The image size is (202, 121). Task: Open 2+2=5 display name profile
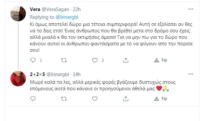pos(37,74)
